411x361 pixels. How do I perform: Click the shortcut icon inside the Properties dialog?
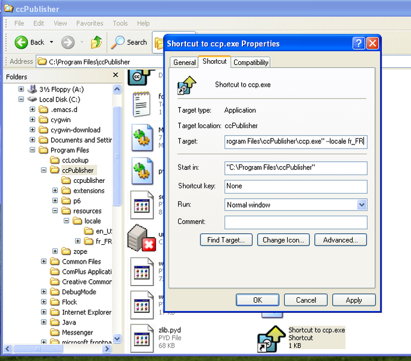point(187,85)
